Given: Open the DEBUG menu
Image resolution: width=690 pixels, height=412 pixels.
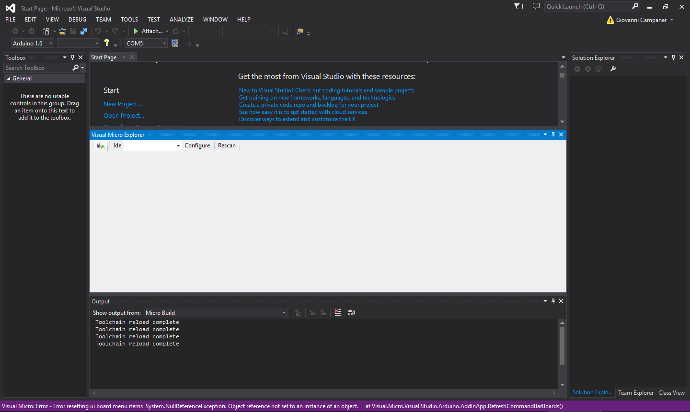Looking at the screenshot, I should tap(78, 20).
